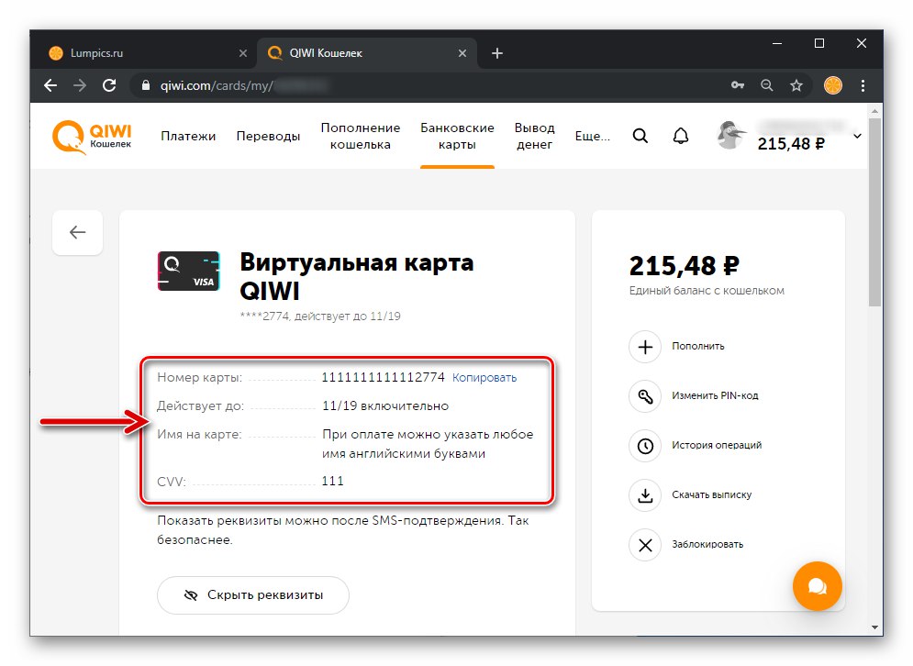Screen dimensions: 913x666
Task: Open the Chrome profile avatar
Action: pyautogui.click(x=832, y=85)
